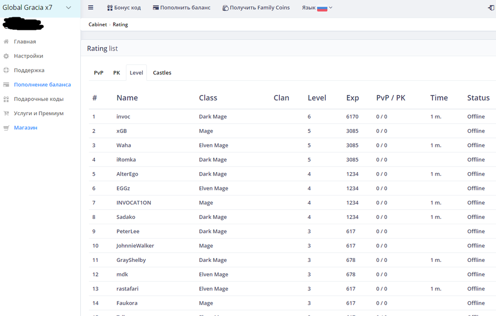Click the gear icon beside Настройки
Screen dimensions: 496x316
[x=6, y=56]
